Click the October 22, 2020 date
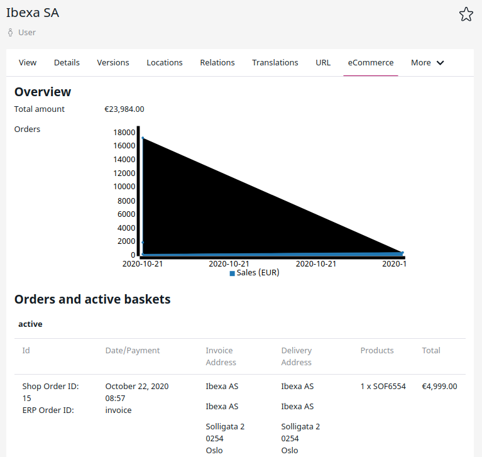 coord(137,386)
